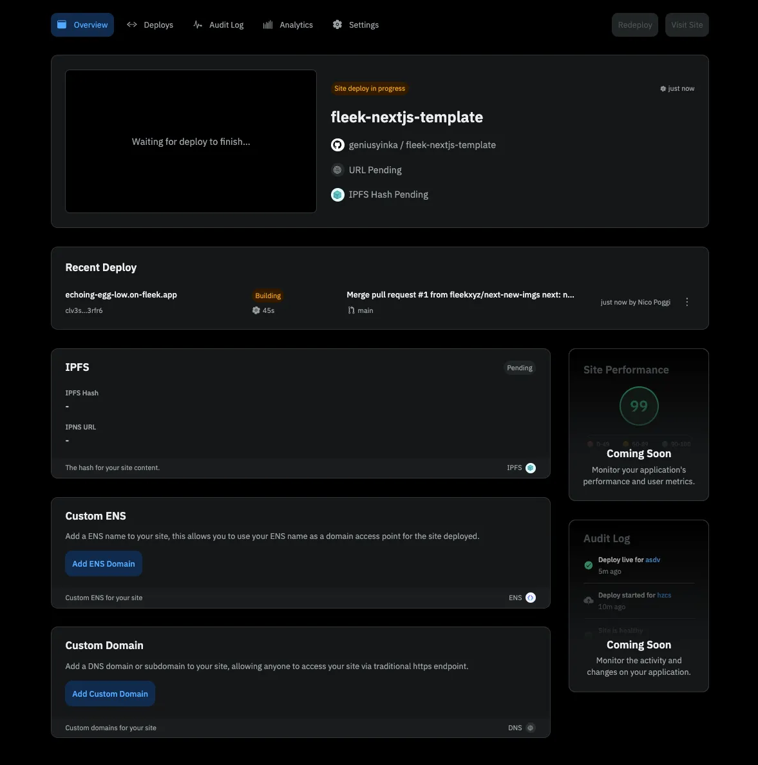This screenshot has height=765, width=758.
Task: Open the Audit Log tab
Action: [218, 25]
